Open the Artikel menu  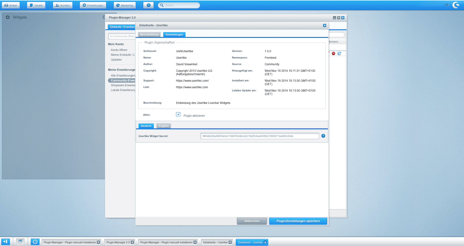[11, 5]
